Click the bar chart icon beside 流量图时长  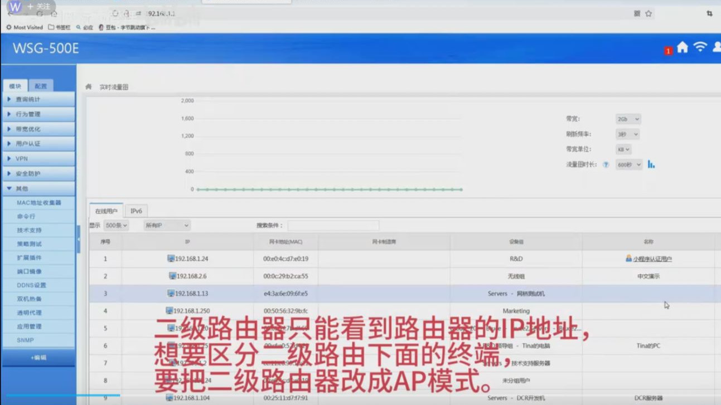tap(651, 164)
